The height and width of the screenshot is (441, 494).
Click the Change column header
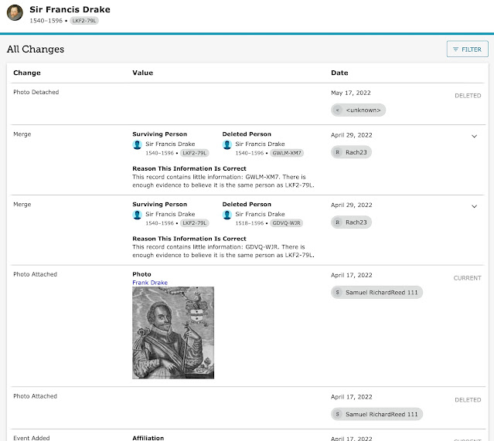coord(27,73)
